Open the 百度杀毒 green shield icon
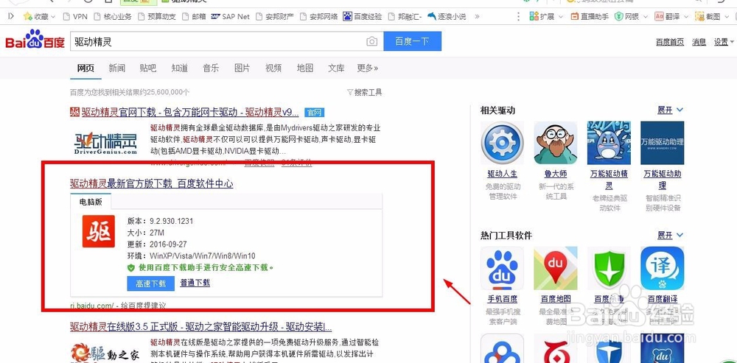The image size is (737, 363). point(609,268)
